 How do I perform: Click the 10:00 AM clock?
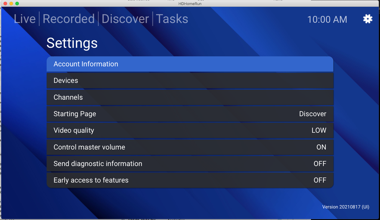pyautogui.click(x=327, y=19)
